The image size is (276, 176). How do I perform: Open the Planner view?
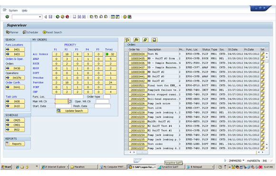point(12,32)
